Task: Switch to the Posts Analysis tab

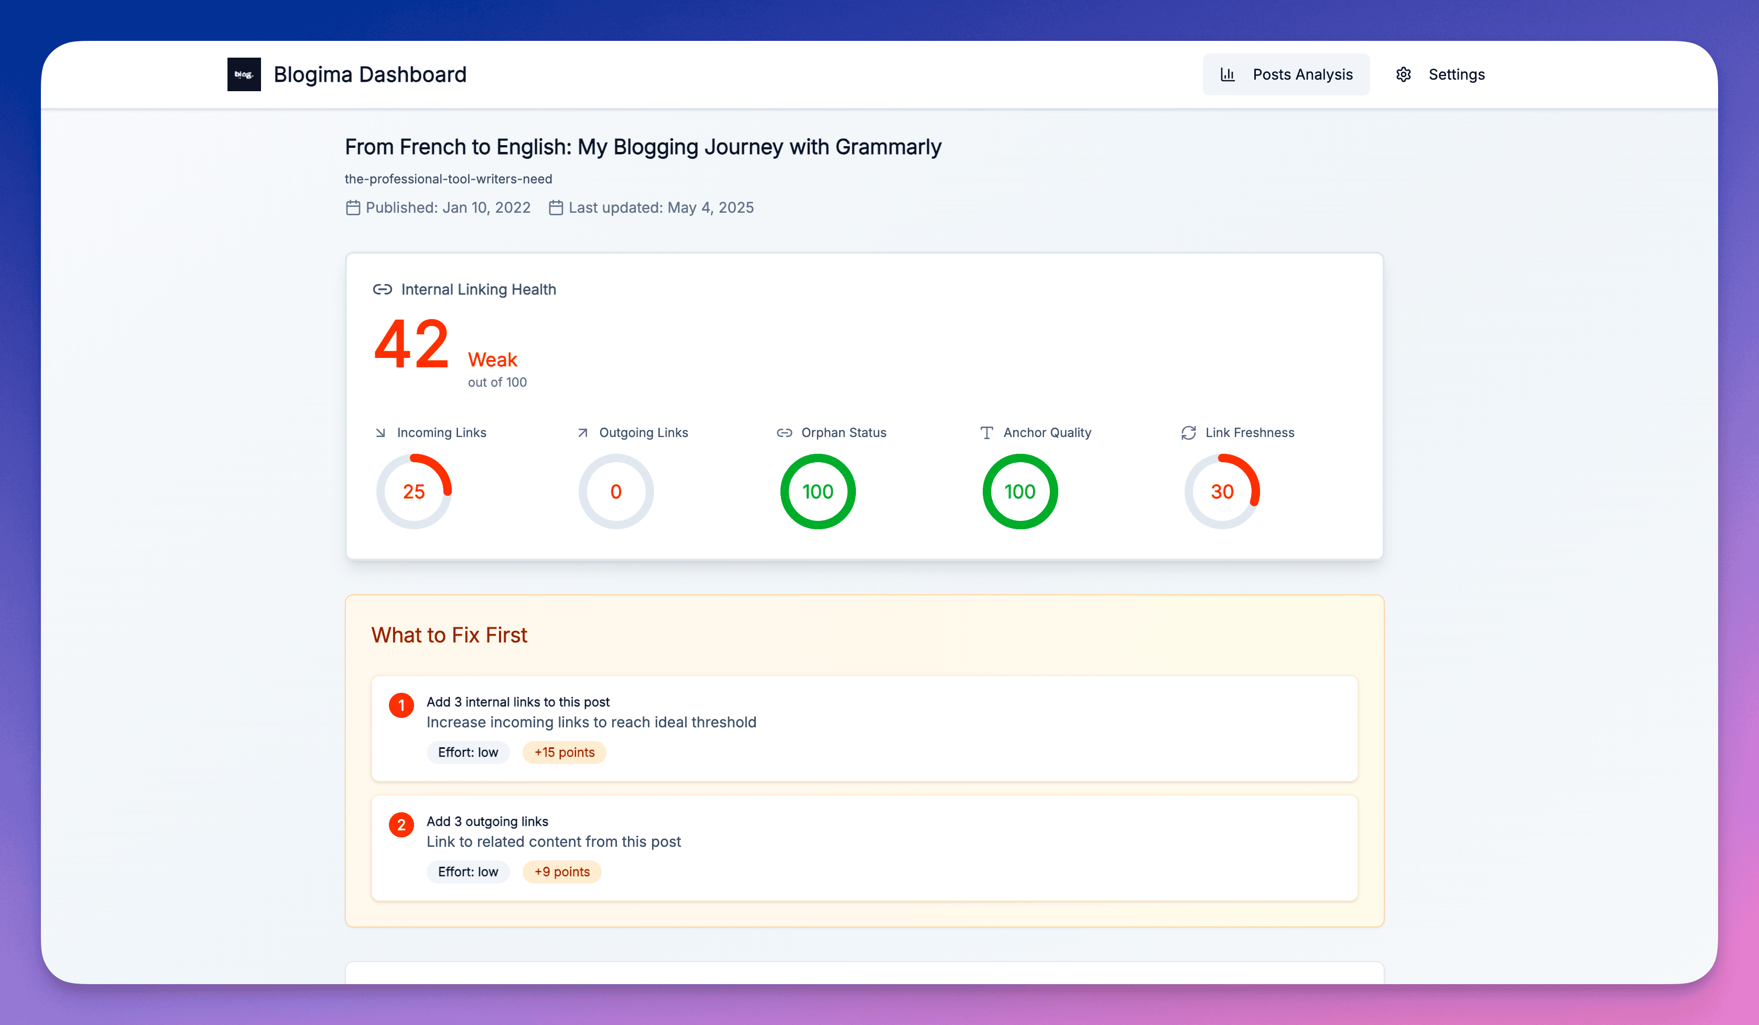Action: (1286, 74)
